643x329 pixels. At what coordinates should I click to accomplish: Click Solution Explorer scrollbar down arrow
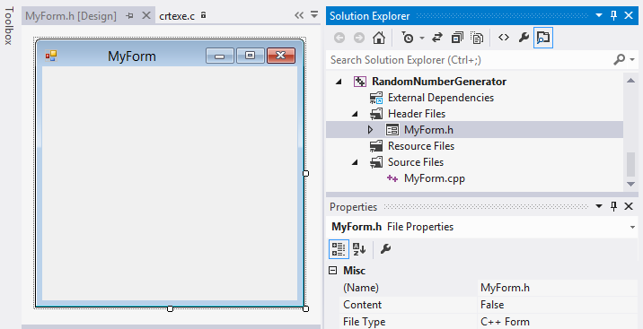[631, 184]
